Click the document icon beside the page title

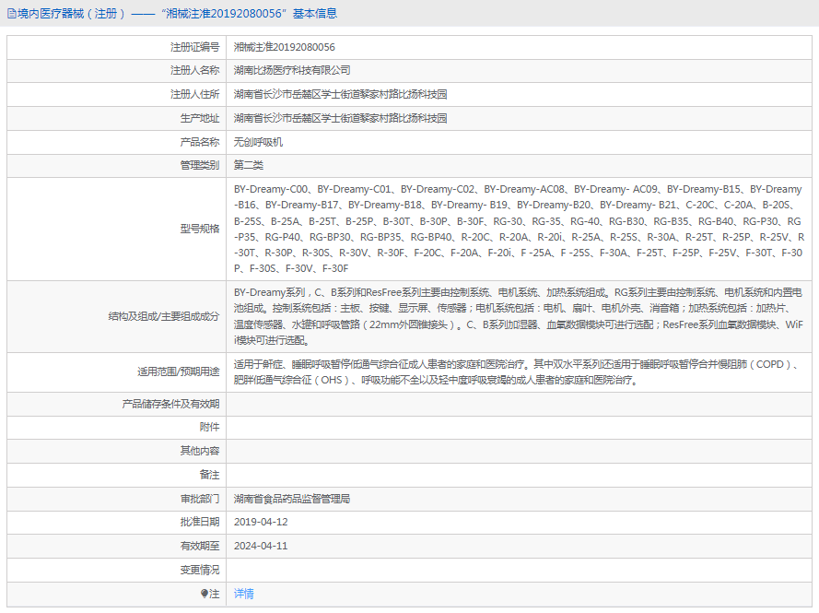pyautogui.click(x=11, y=14)
